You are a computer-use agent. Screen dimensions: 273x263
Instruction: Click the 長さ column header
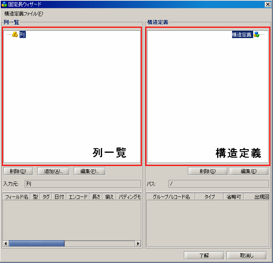point(96,197)
